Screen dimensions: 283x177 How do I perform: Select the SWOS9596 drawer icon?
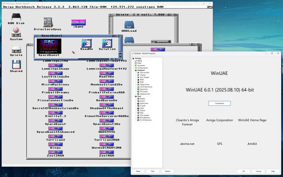click(x=106, y=129)
